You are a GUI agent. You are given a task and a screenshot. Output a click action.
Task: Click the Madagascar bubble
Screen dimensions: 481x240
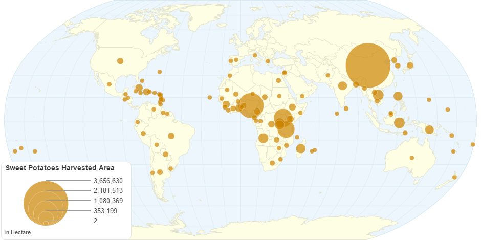pyautogui.click(x=301, y=148)
